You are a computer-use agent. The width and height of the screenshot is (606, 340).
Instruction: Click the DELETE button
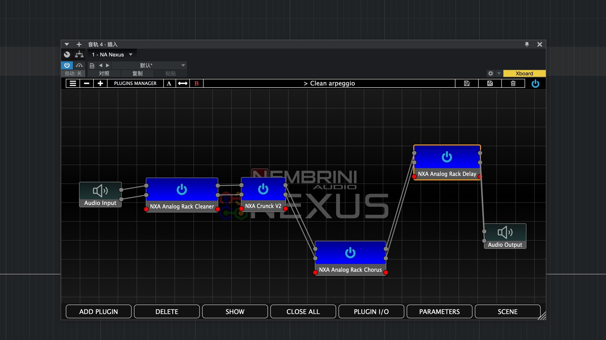coord(167,312)
